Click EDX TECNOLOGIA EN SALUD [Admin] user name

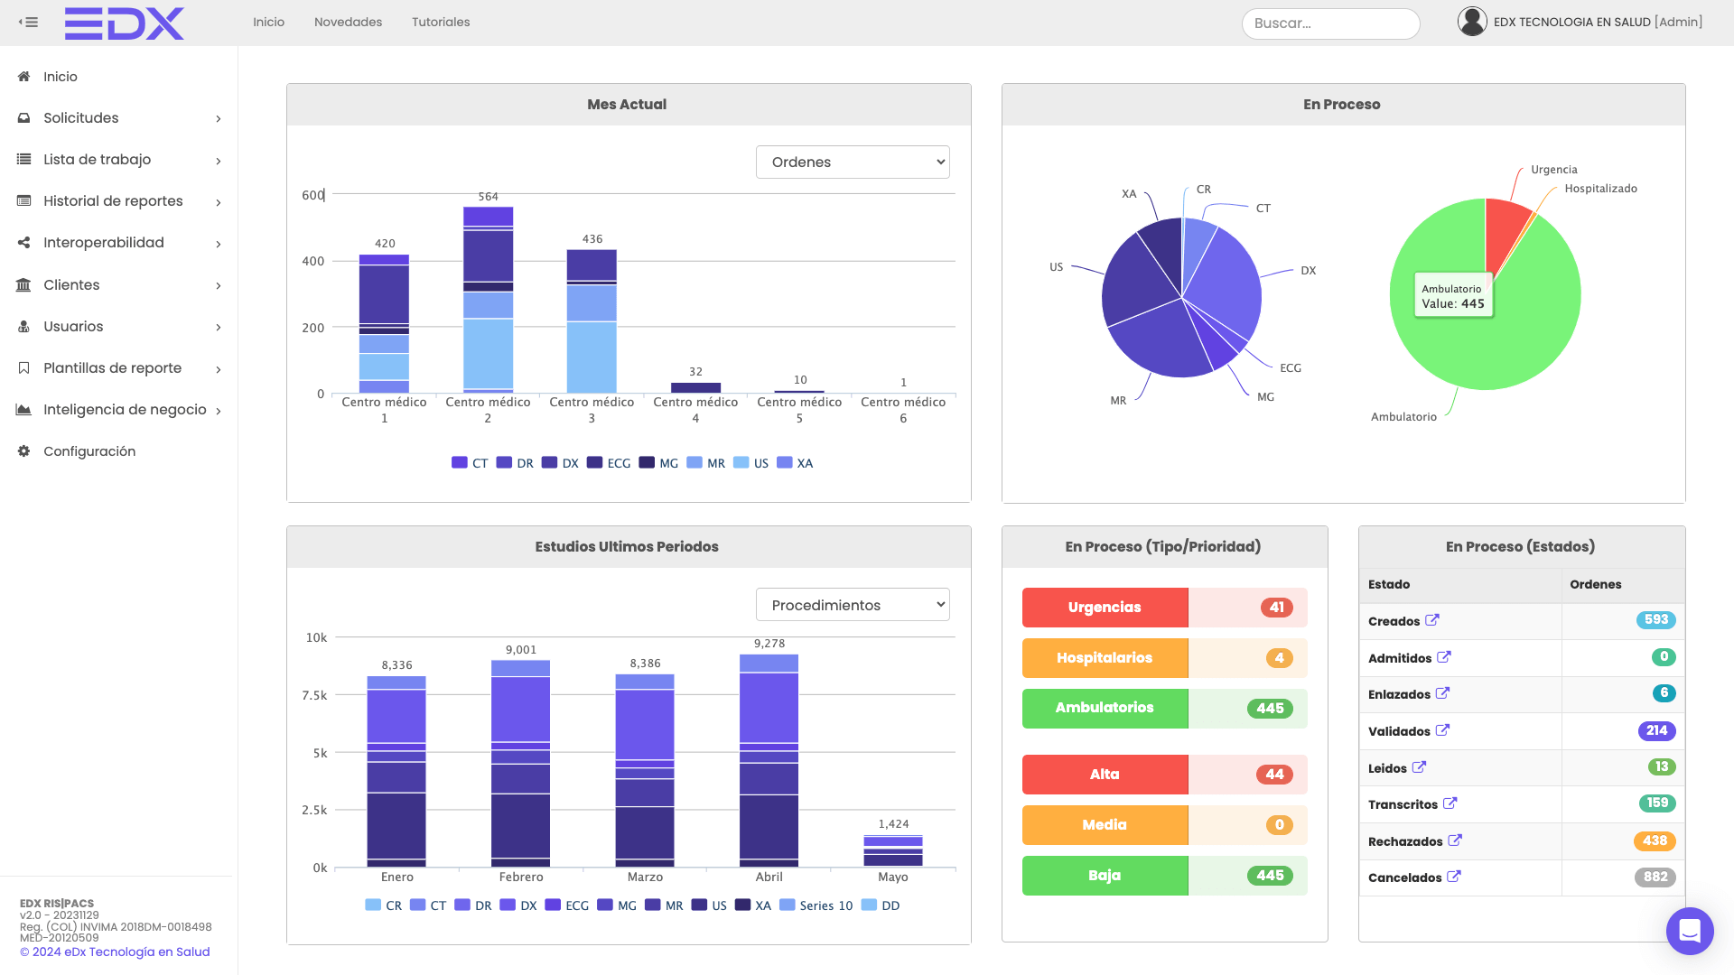coord(1598,22)
